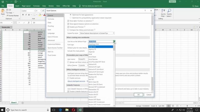This screenshot has height=112, width=200.
Task: Switch to Normal view in the status bar
Action: pyautogui.click(x=168, y=106)
